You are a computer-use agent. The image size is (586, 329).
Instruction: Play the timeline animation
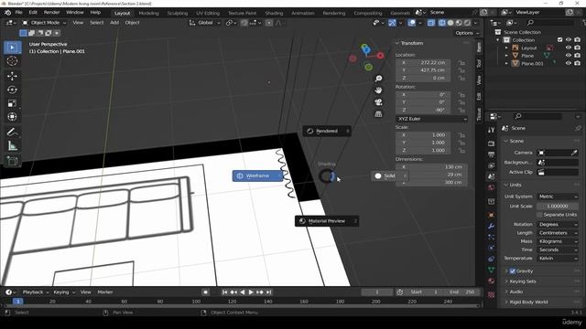251,292
